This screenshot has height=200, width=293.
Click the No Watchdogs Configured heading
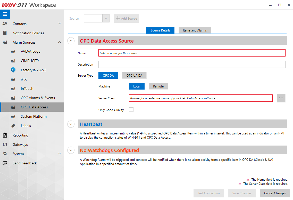tap(109, 150)
